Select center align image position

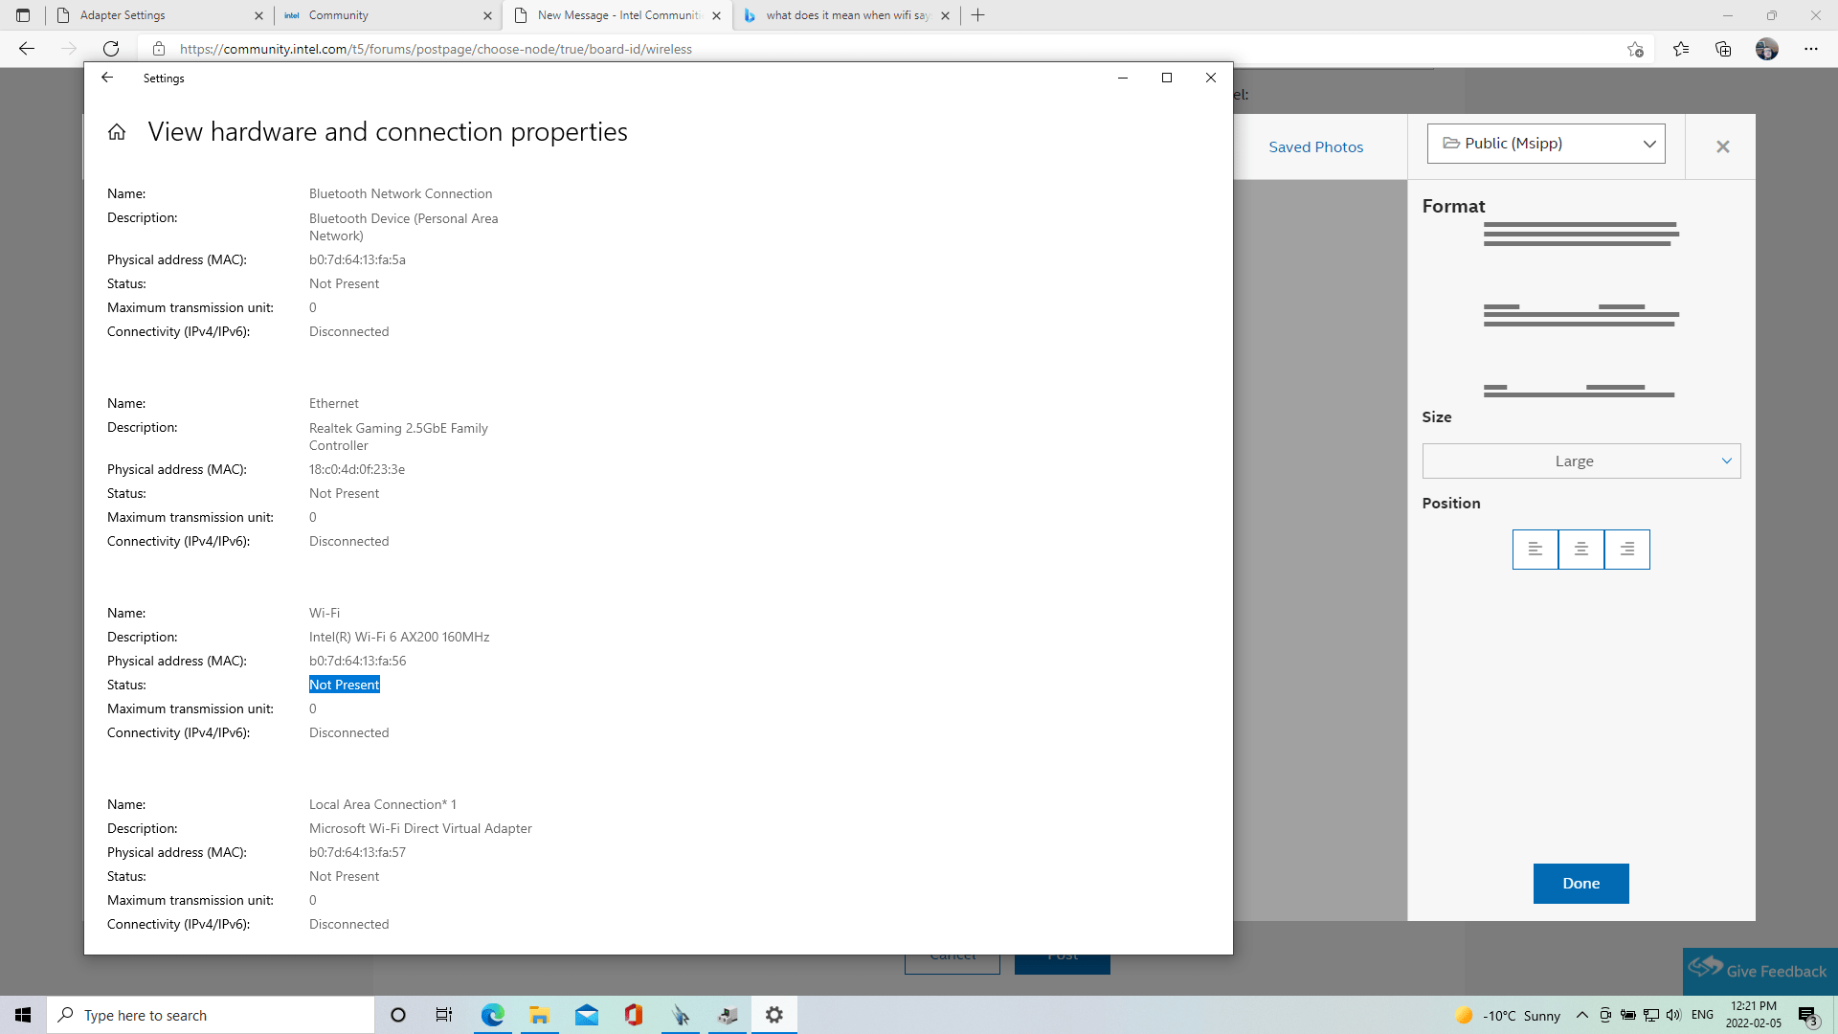pos(1581,550)
